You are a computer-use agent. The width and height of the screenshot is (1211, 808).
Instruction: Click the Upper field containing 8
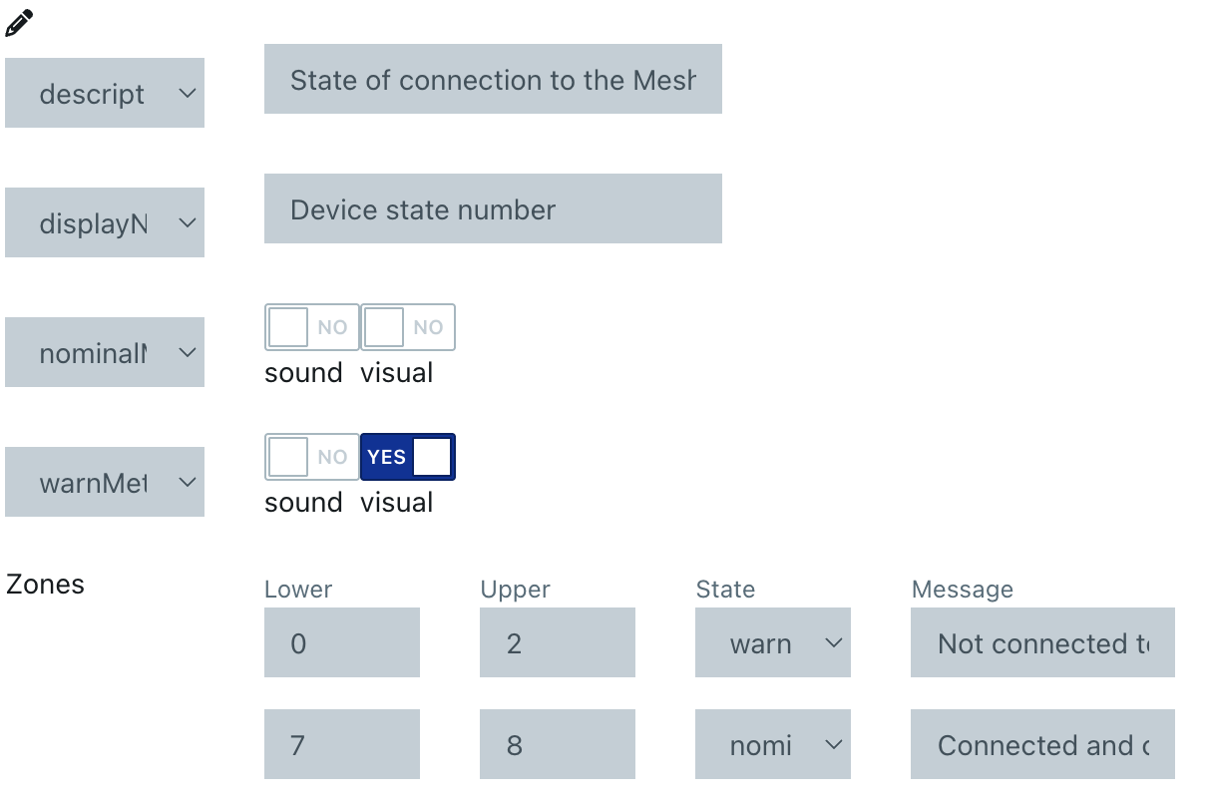click(558, 744)
